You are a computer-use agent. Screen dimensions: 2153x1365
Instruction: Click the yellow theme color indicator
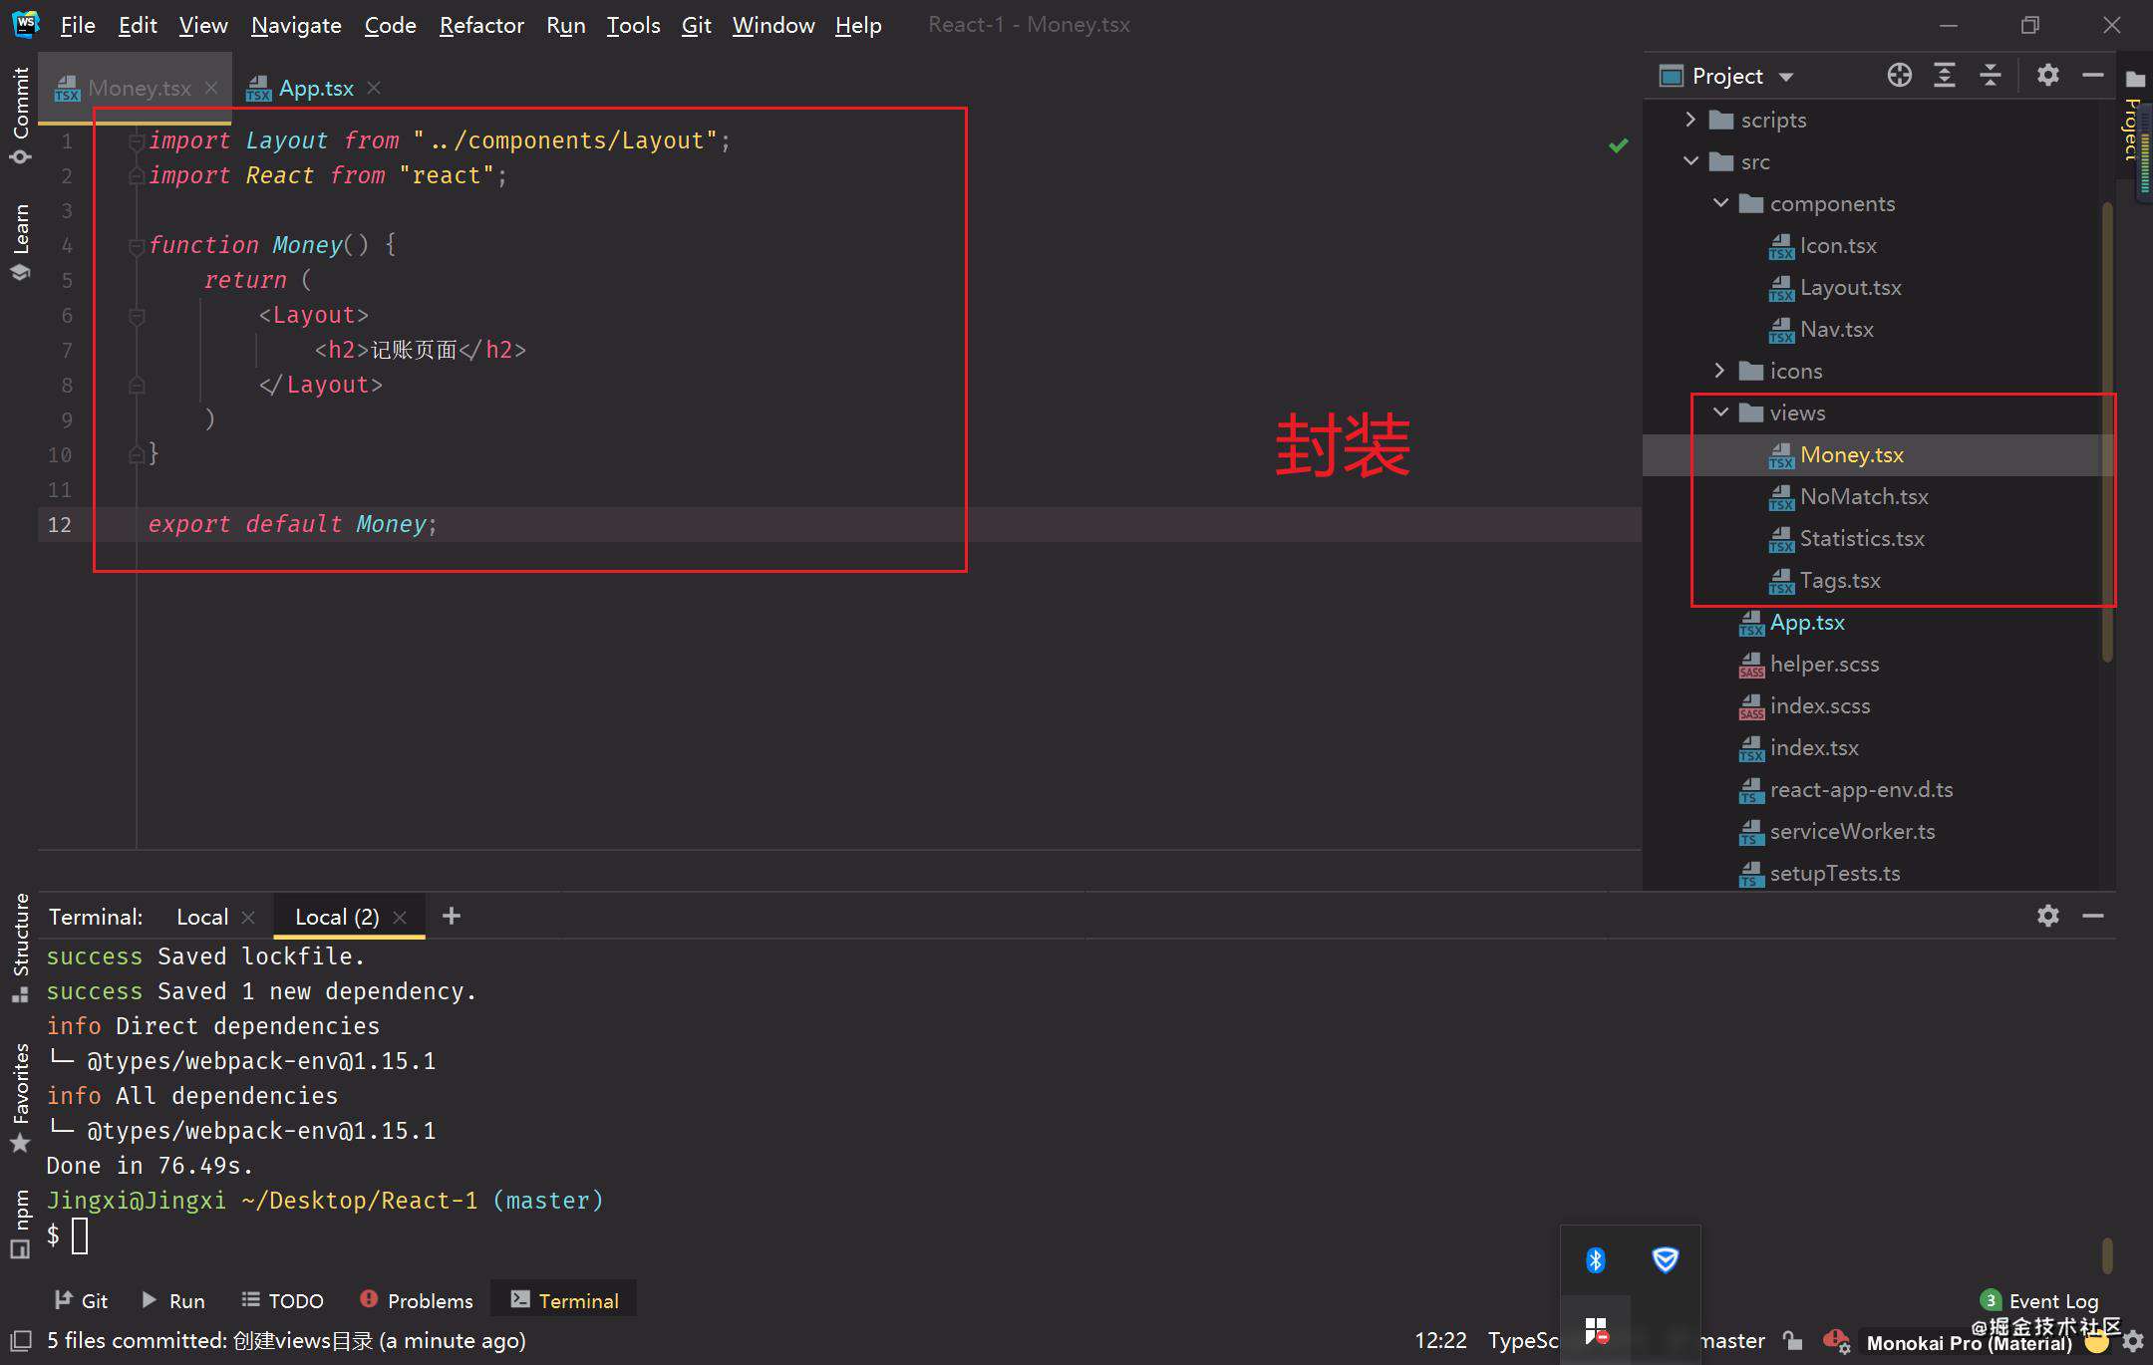(2096, 1343)
